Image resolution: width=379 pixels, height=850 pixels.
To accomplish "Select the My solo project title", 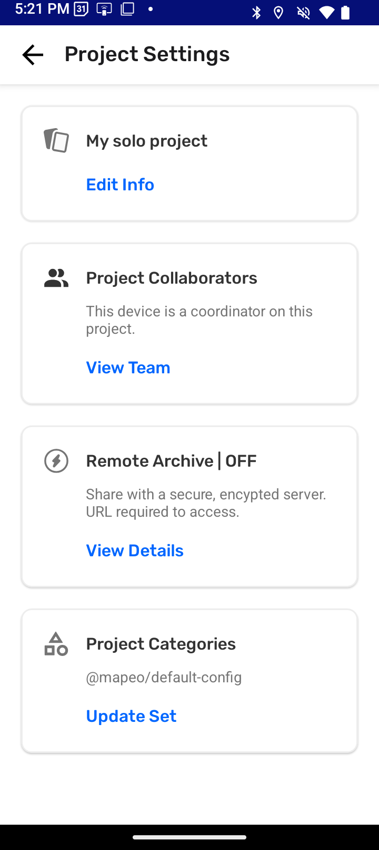I will coord(147,141).
